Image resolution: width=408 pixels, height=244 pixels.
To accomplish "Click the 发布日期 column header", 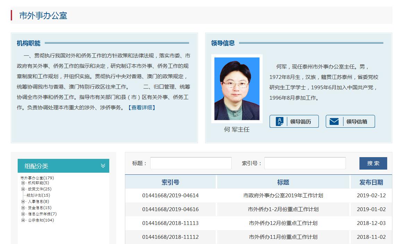I will (371, 182).
